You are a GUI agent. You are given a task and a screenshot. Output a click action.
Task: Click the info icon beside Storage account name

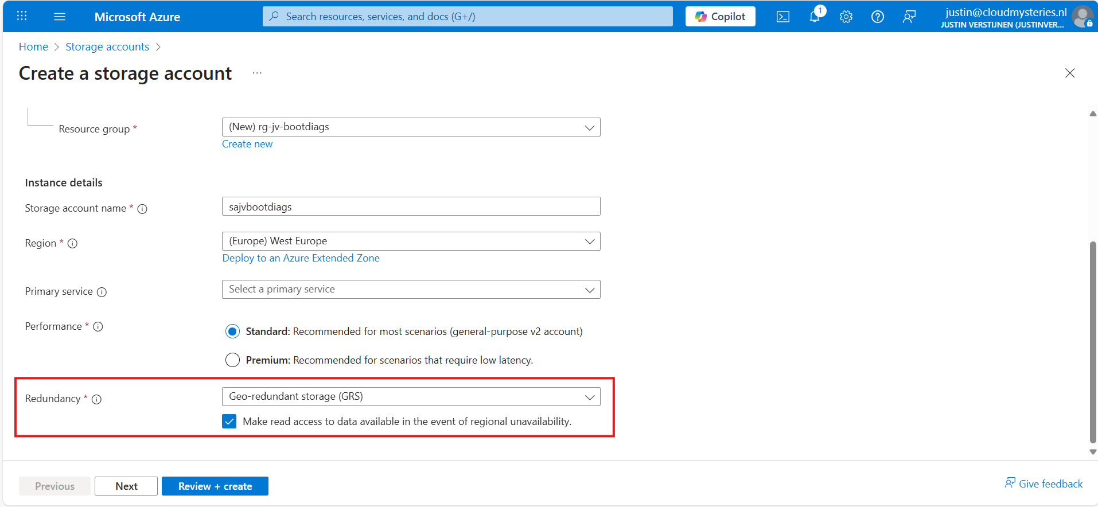coord(142,209)
